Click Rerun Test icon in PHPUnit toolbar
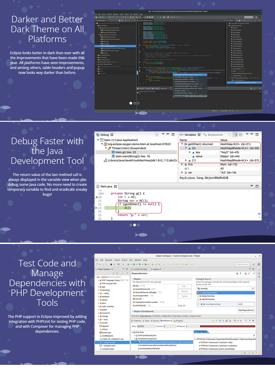The height and width of the screenshot is (368, 275). [235, 321]
